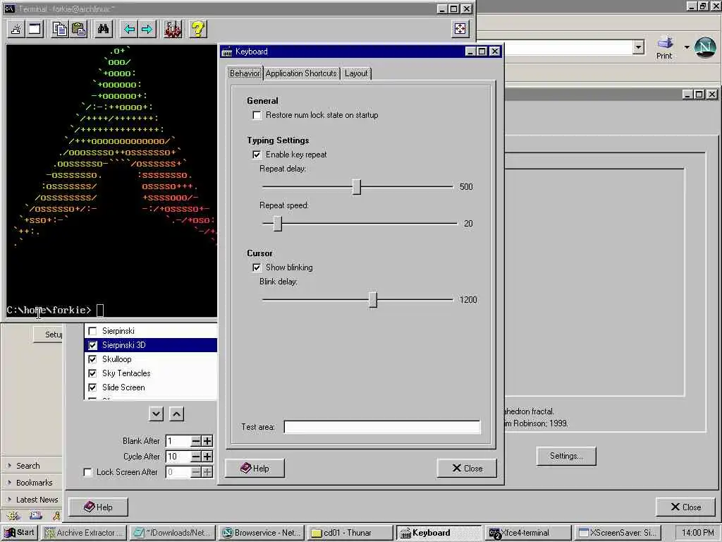Click the Terminal title bar icon
Viewport: 722px width, 542px height.
(10, 8)
